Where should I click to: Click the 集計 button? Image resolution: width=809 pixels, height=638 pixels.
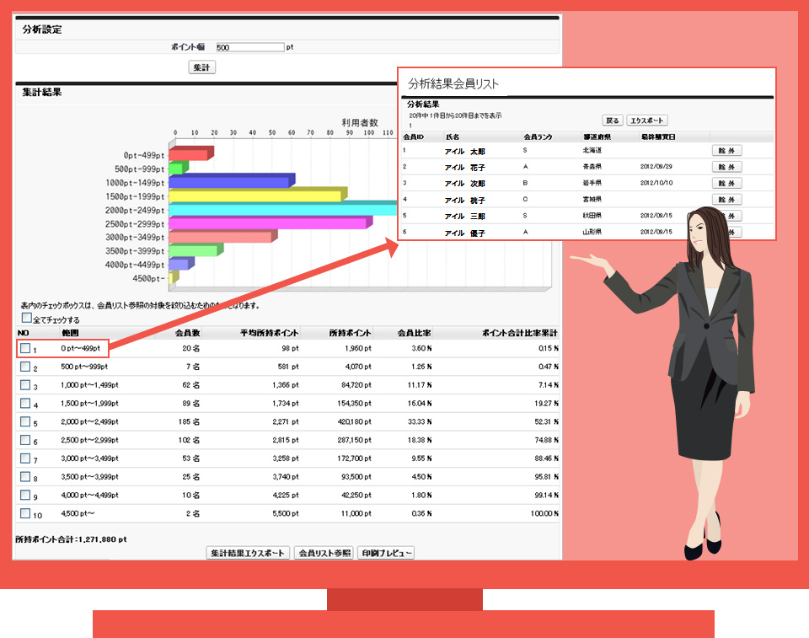click(x=201, y=67)
